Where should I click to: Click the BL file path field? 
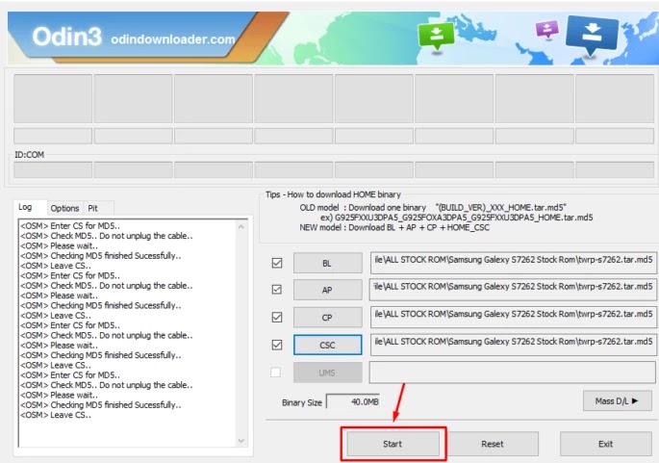point(513,263)
